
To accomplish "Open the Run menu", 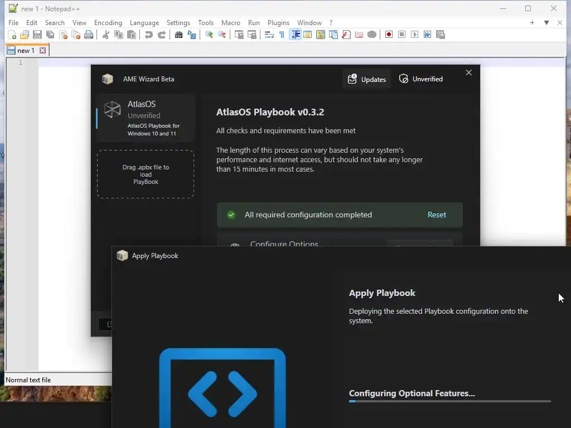I will [x=254, y=22].
